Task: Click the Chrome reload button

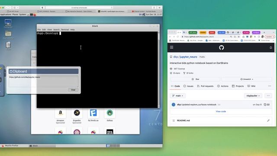Action: 178,36
